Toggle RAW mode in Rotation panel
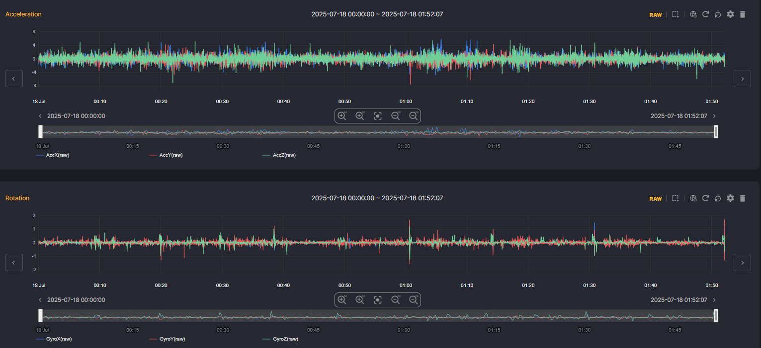Viewport: 761px width, 348px height. (656, 199)
